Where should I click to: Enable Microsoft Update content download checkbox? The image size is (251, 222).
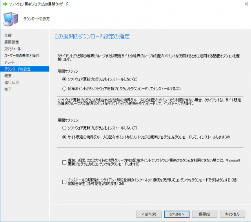pyautogui.click(x=64, y=162)
